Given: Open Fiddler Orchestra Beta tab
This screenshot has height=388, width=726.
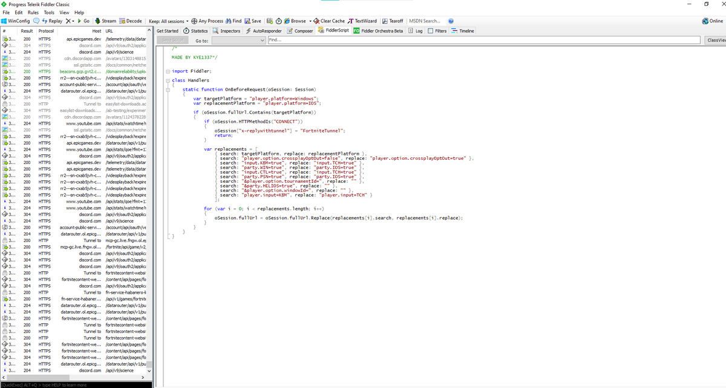Looking at the screenshot, I should (378, 31).
